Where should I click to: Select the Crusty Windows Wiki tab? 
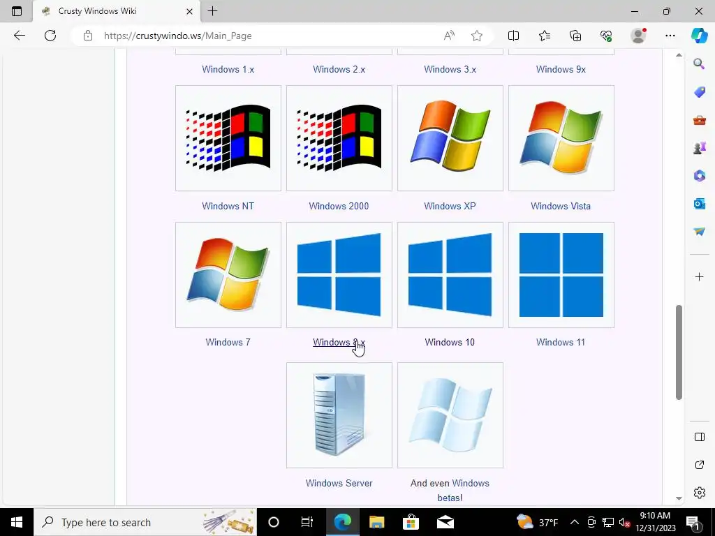point(117,11)
